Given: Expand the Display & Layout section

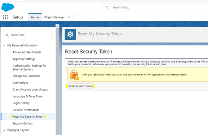Looking at the screenshot, I should coord(4,130).
